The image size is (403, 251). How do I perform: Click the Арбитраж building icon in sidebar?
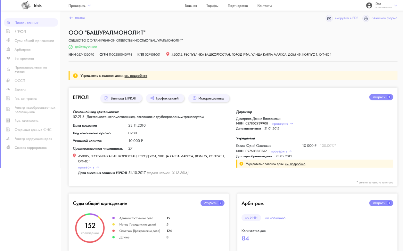tap(8, 50)
